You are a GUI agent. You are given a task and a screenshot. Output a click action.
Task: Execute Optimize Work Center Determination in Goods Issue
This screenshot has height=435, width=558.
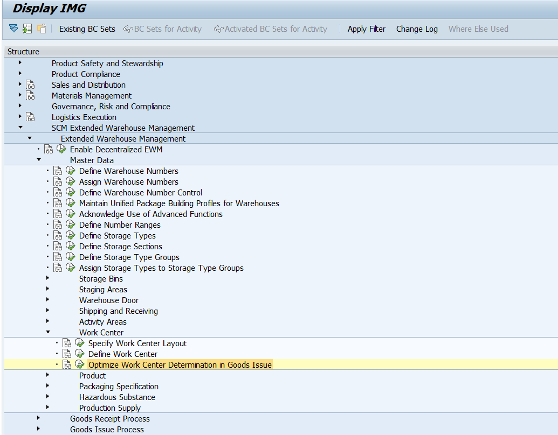pyautogui.click(x=80, y=364)
